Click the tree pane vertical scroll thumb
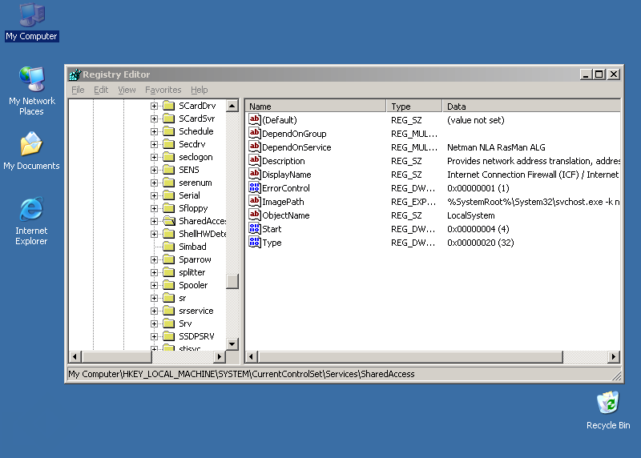The image size is (641, 458). (x=232, y=281)
